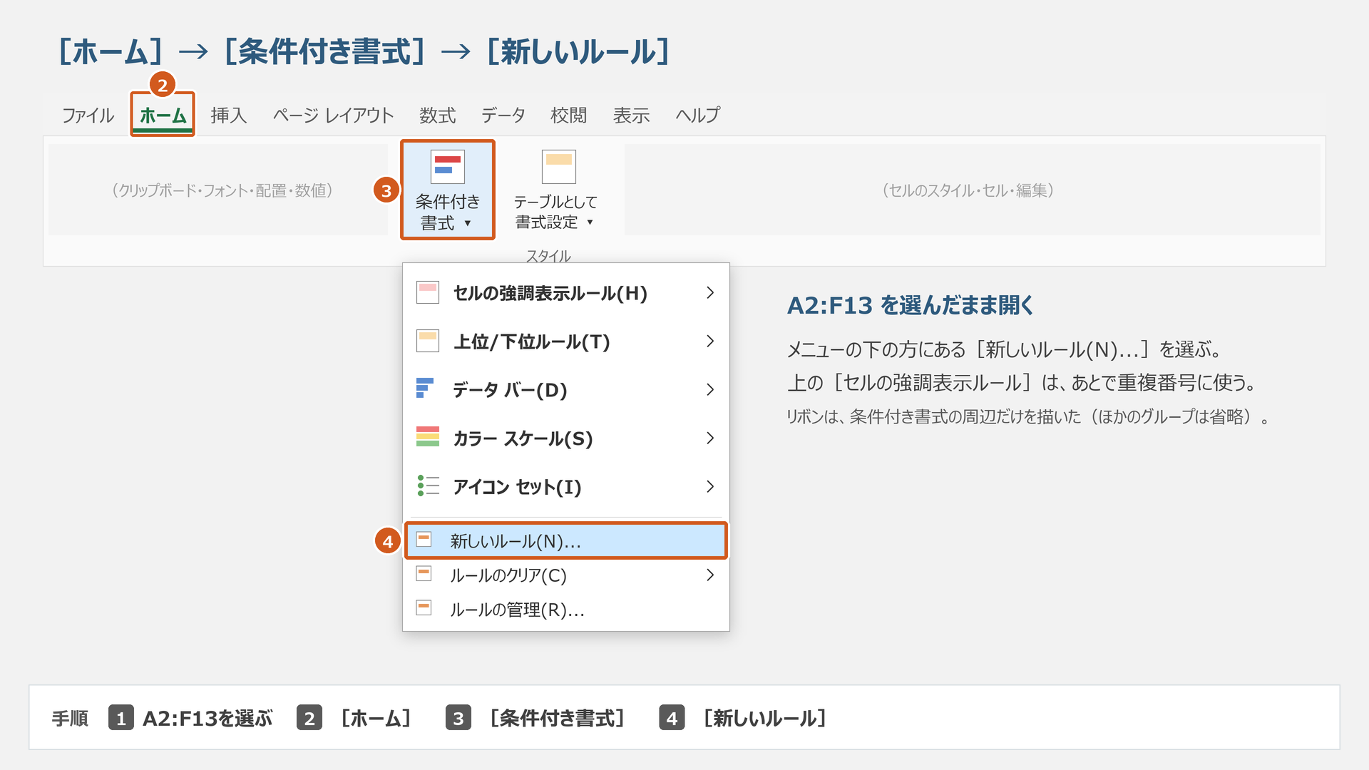Open データ バー(D) menu entry
This screenshot has height=770, width=1369.
[566, 390]
